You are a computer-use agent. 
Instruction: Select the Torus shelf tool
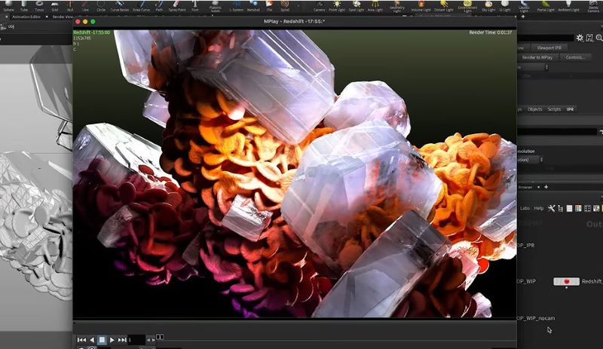[x=39, y=6]
